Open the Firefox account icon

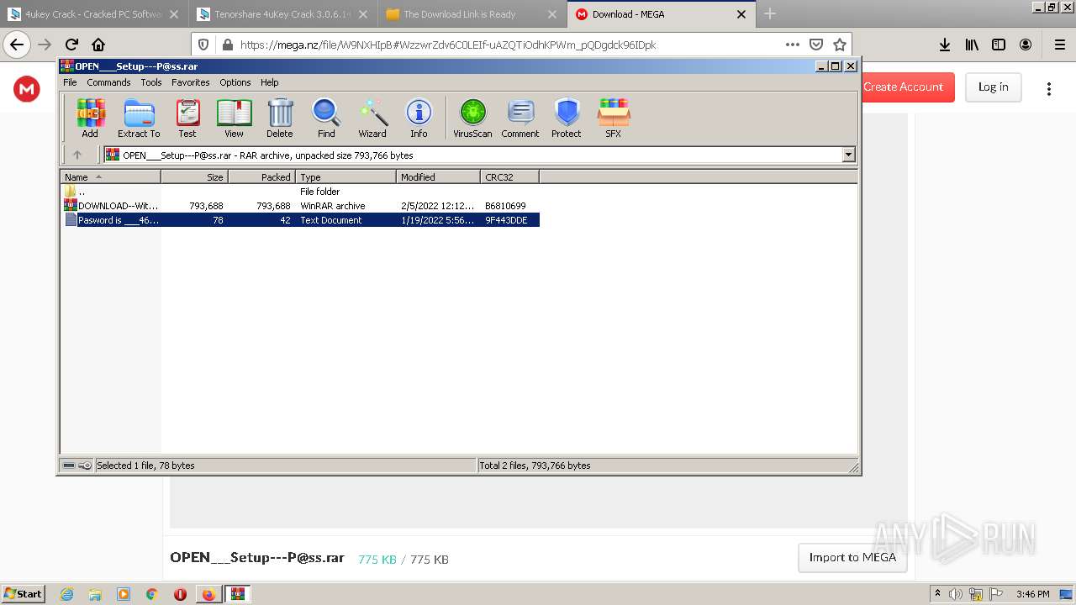click(1026, 45)
